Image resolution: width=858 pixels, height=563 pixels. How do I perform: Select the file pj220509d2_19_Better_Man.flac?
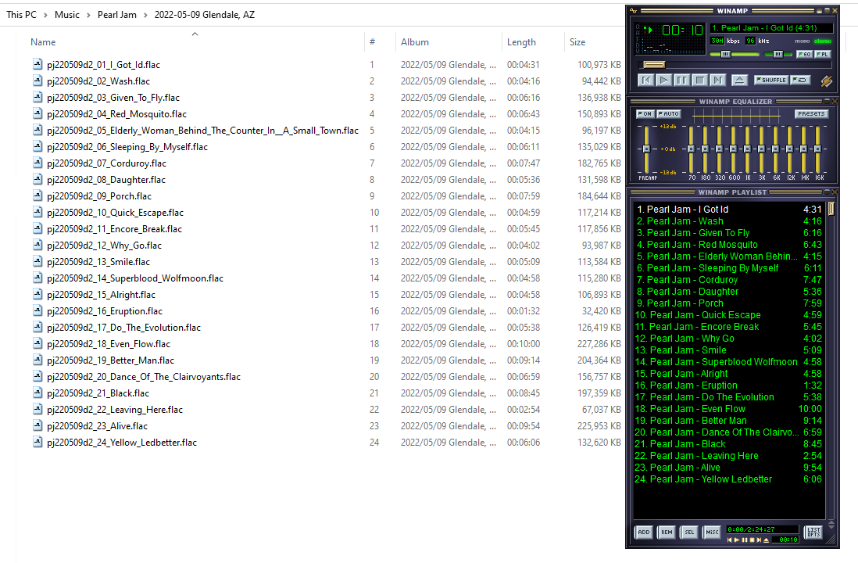110,360
